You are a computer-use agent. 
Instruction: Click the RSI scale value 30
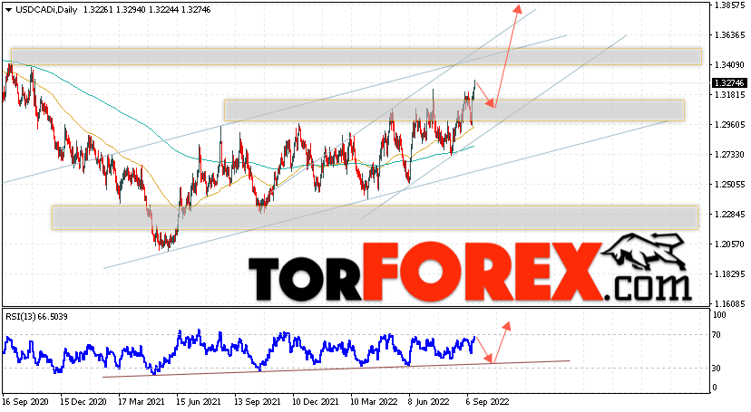coord(717,368)
